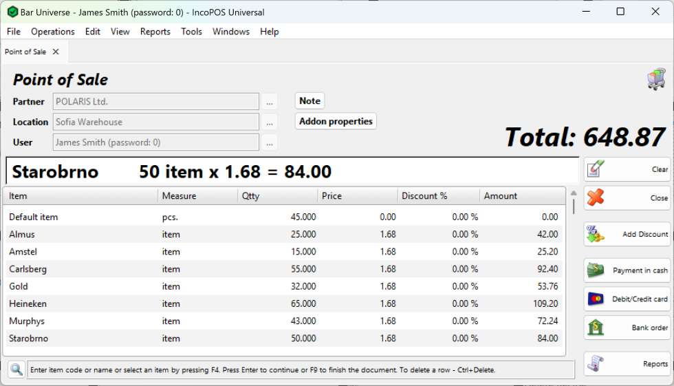Select the Carlsberg row

(x=283, y=269)
